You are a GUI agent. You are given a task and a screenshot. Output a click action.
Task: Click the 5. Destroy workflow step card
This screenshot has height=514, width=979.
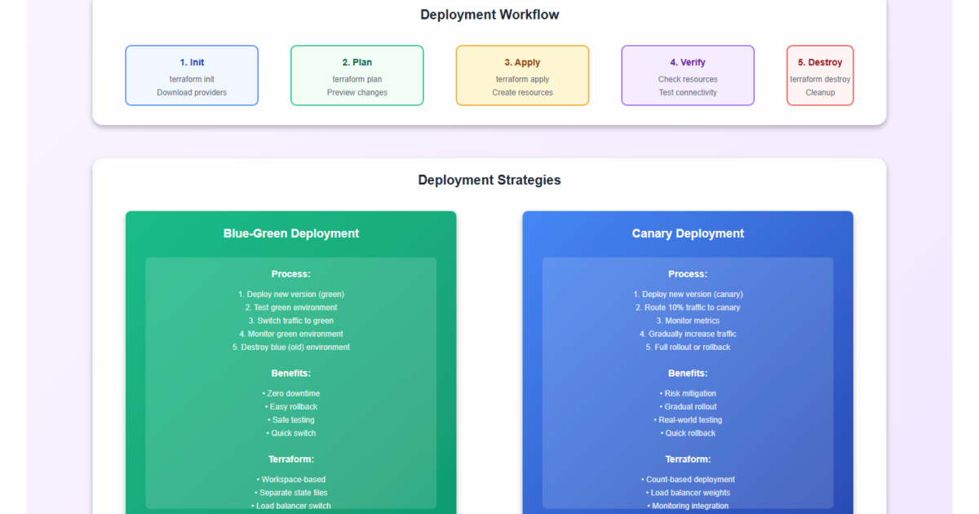click(x=820, y=76)
